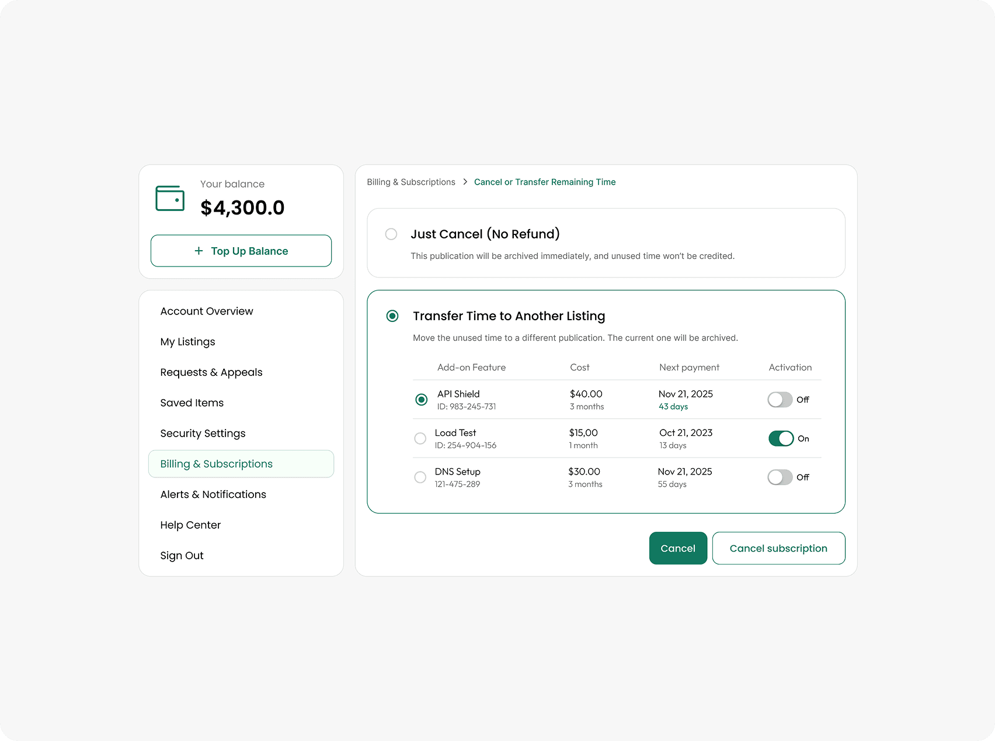
Task: Click Cancel or Transfer Remaining Time breadcrumb
Action: click(x=545, y=182)
